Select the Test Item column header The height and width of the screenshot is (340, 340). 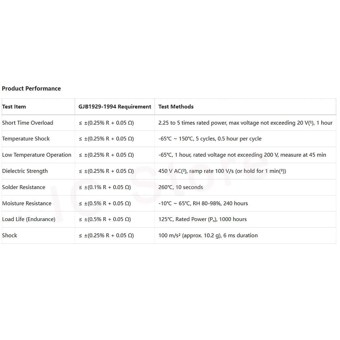[14, 107]
